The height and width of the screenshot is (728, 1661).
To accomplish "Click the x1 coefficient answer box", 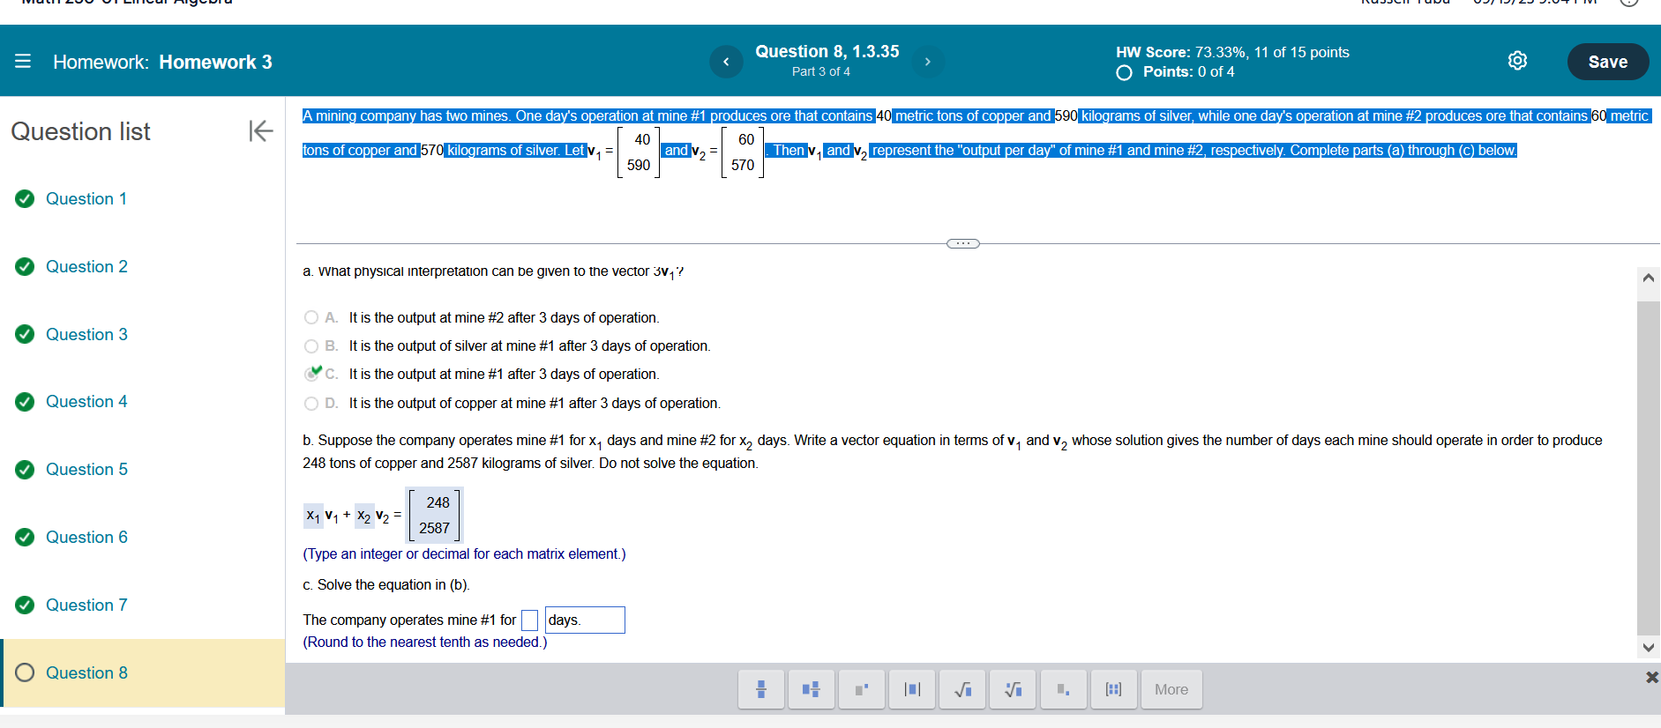I will [x=313, y=516].
